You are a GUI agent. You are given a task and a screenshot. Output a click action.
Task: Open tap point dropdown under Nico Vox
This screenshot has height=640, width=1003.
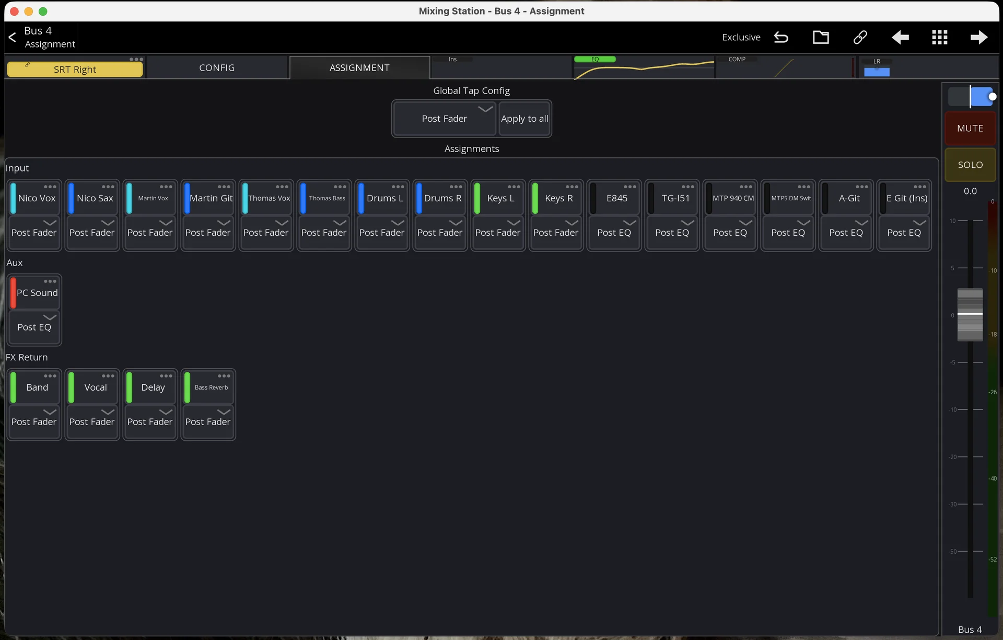[x=34, y=233]
